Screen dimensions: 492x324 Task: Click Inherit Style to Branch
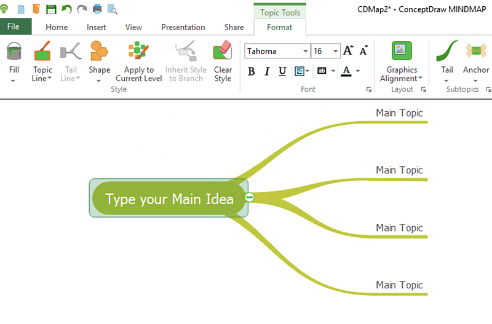pyautogui.click(x=186, y=62)
